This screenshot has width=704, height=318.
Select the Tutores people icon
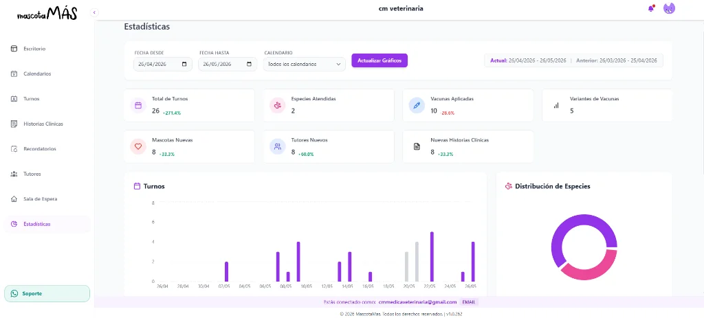(14, 174)
